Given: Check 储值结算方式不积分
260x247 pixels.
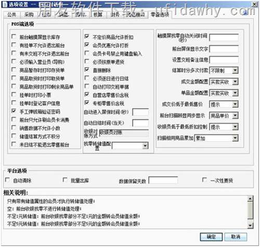Looking at the screenshot, I should (x=14, y=136).
